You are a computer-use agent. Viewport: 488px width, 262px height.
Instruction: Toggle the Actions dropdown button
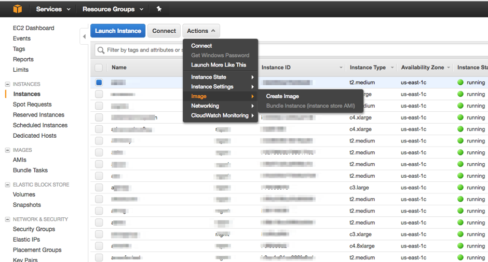click(x=201, y=31)
